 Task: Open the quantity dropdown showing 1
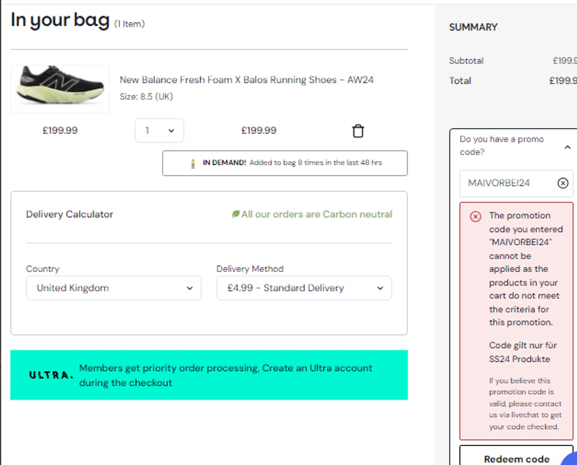(159, 130)
